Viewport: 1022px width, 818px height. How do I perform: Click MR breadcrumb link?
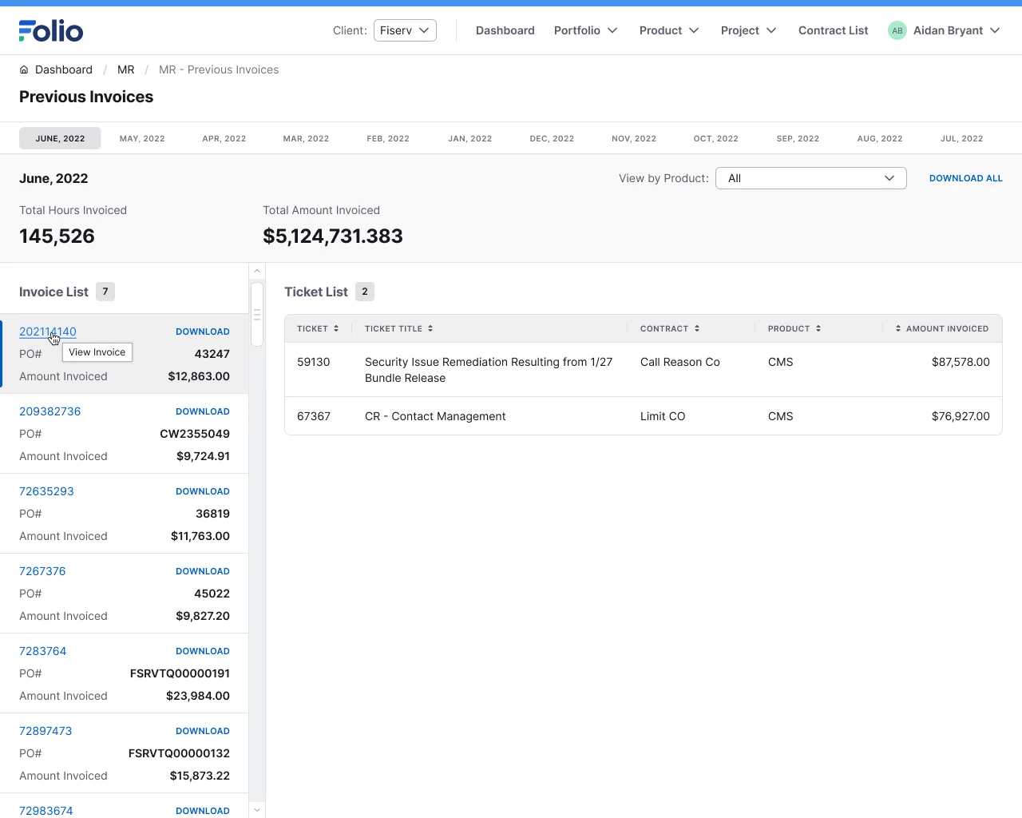pos(126,69)
